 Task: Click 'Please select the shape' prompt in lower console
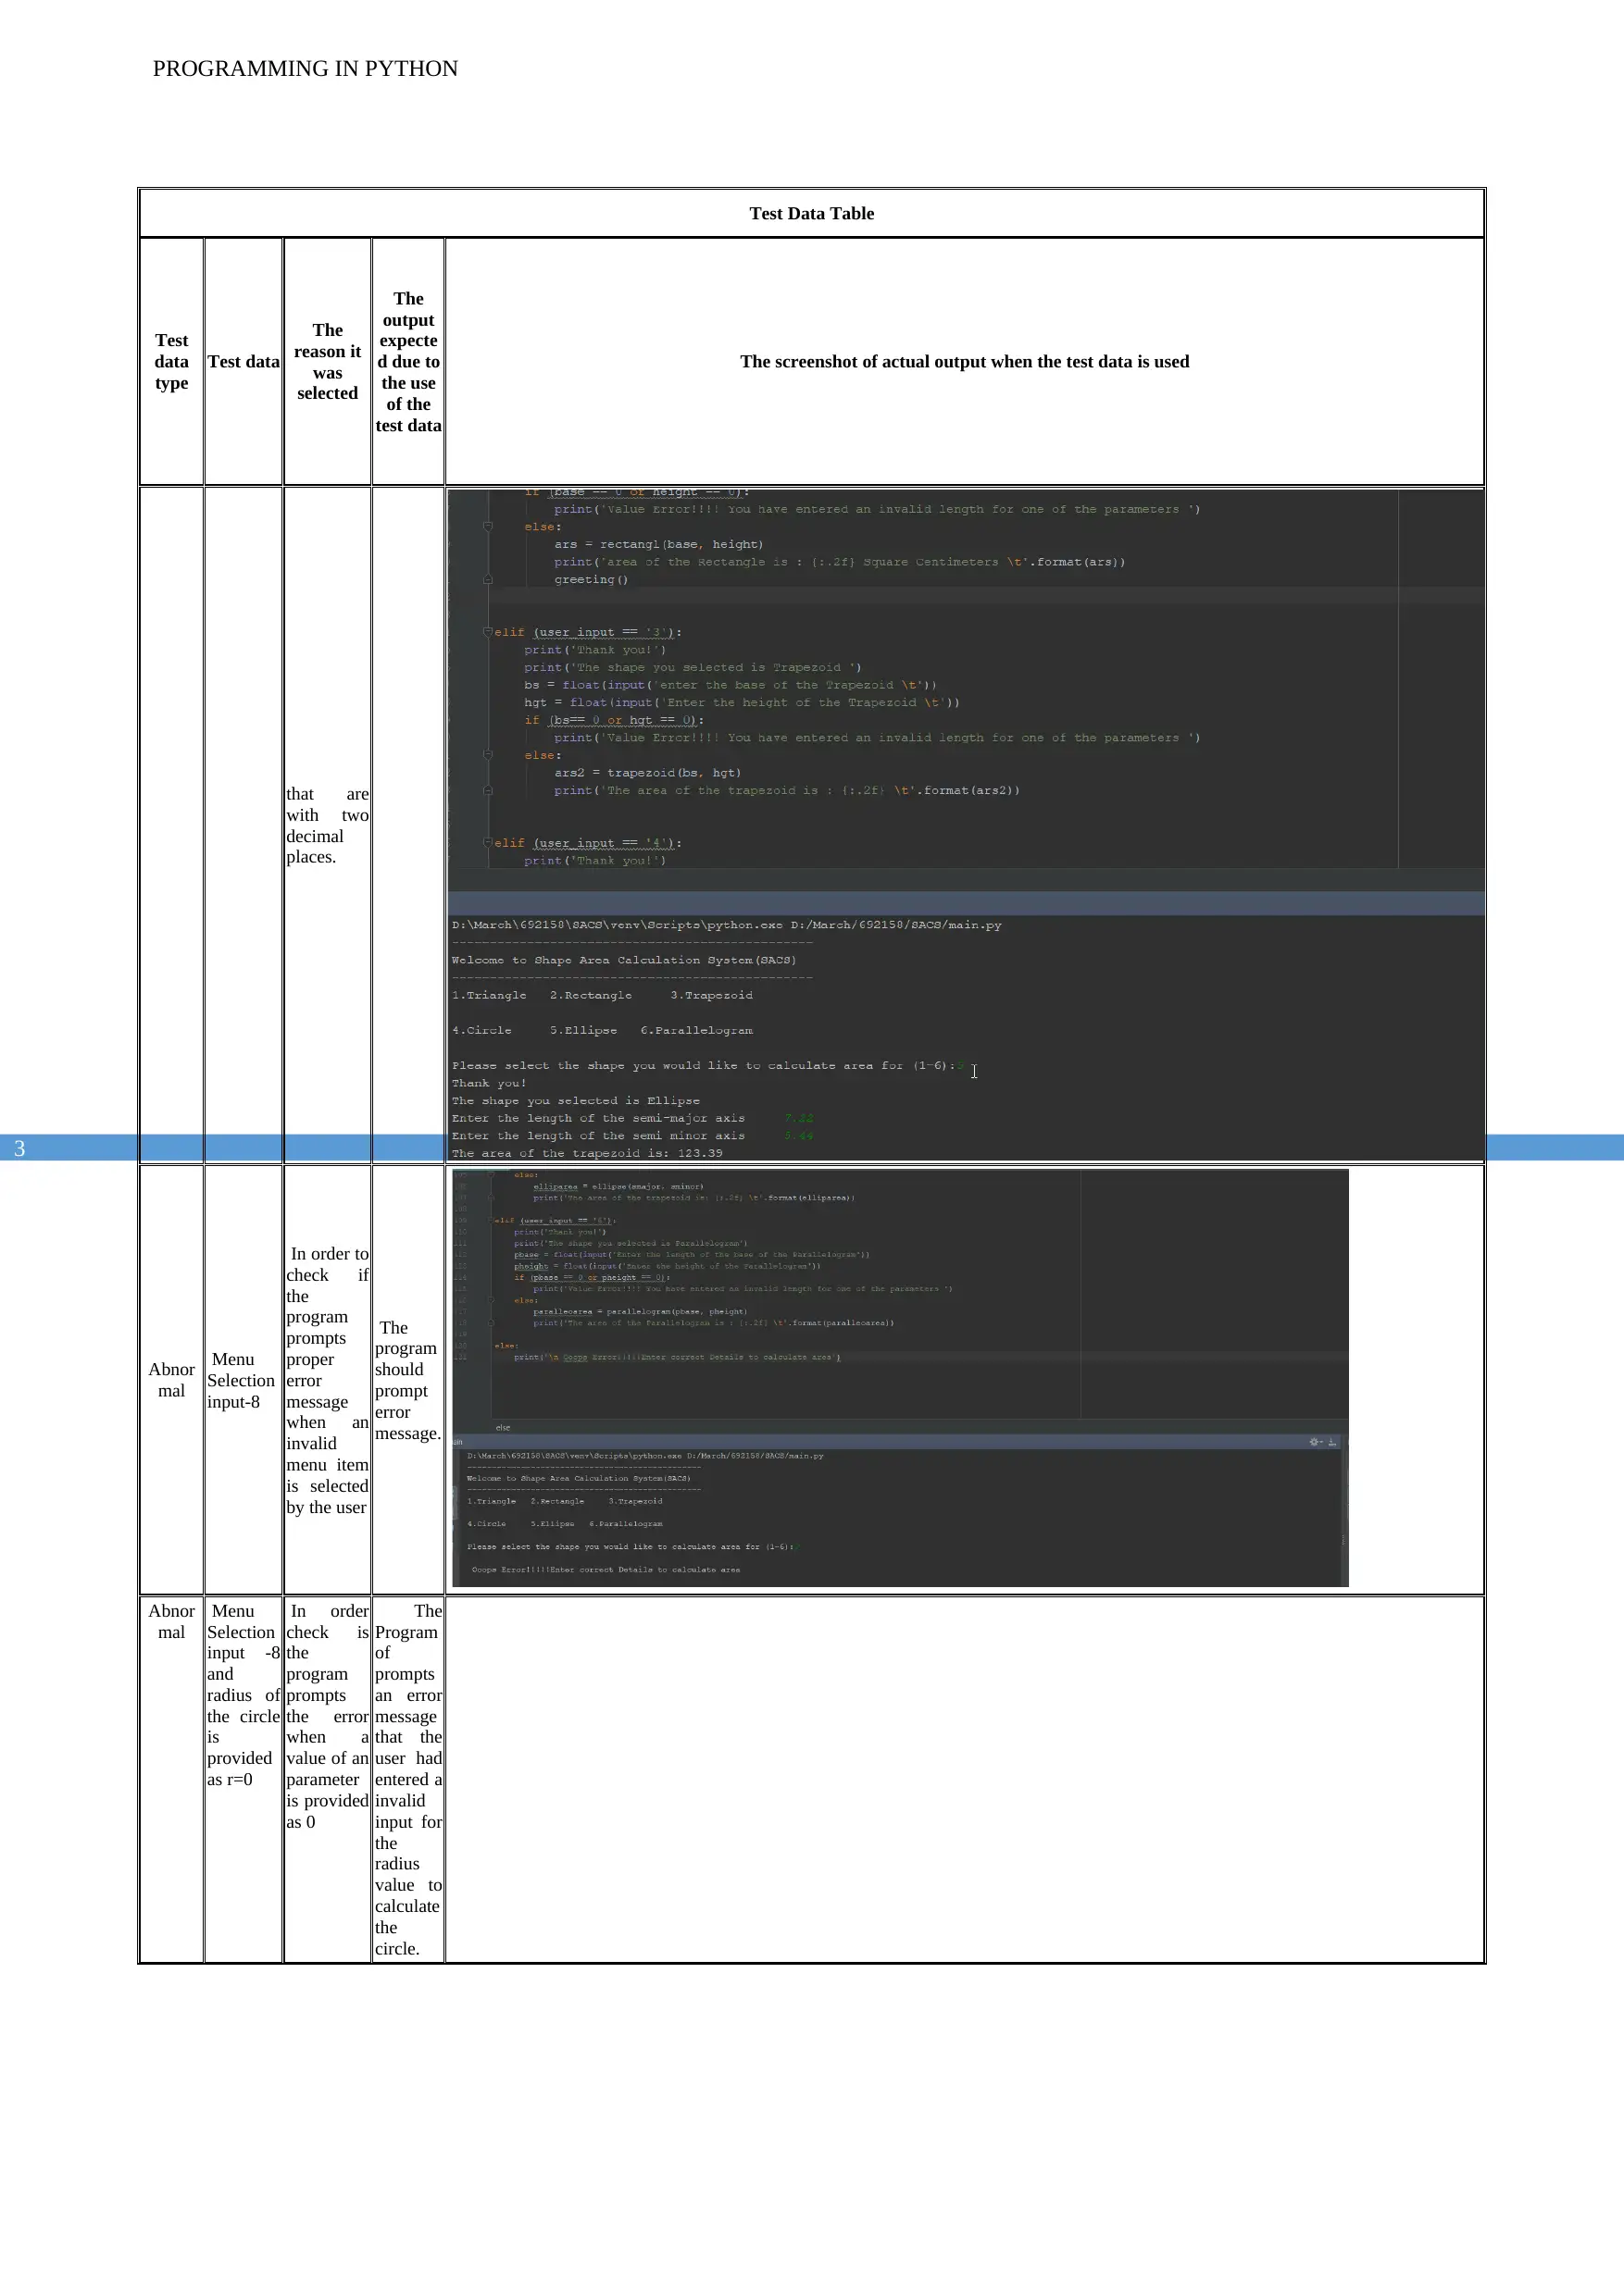(630, 1546)
